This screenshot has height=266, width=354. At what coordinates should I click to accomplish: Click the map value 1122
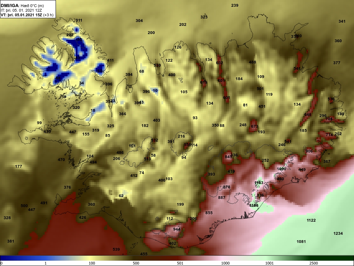[x=311, y=220]
